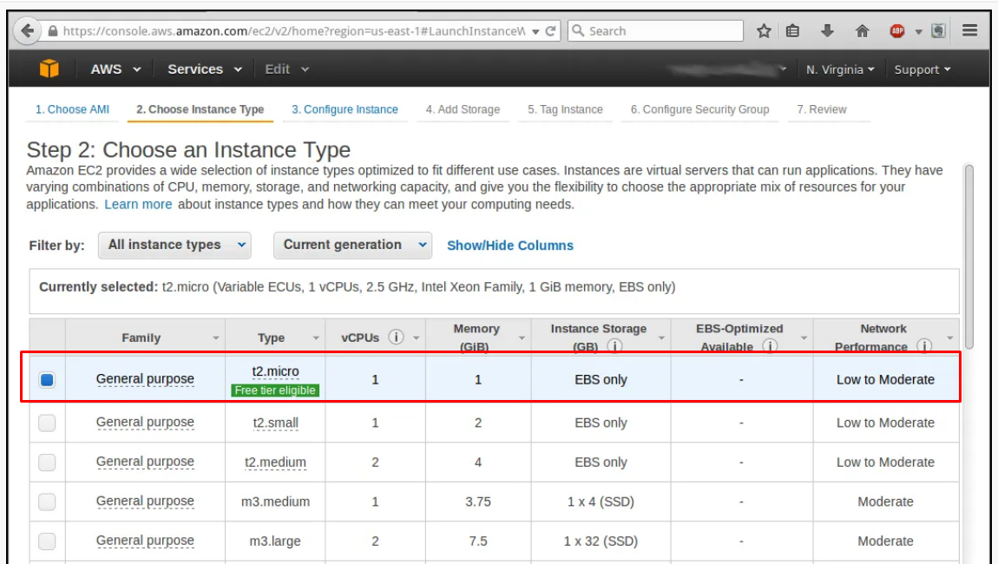Go to 4. Add Storage tab

[463, 109]
